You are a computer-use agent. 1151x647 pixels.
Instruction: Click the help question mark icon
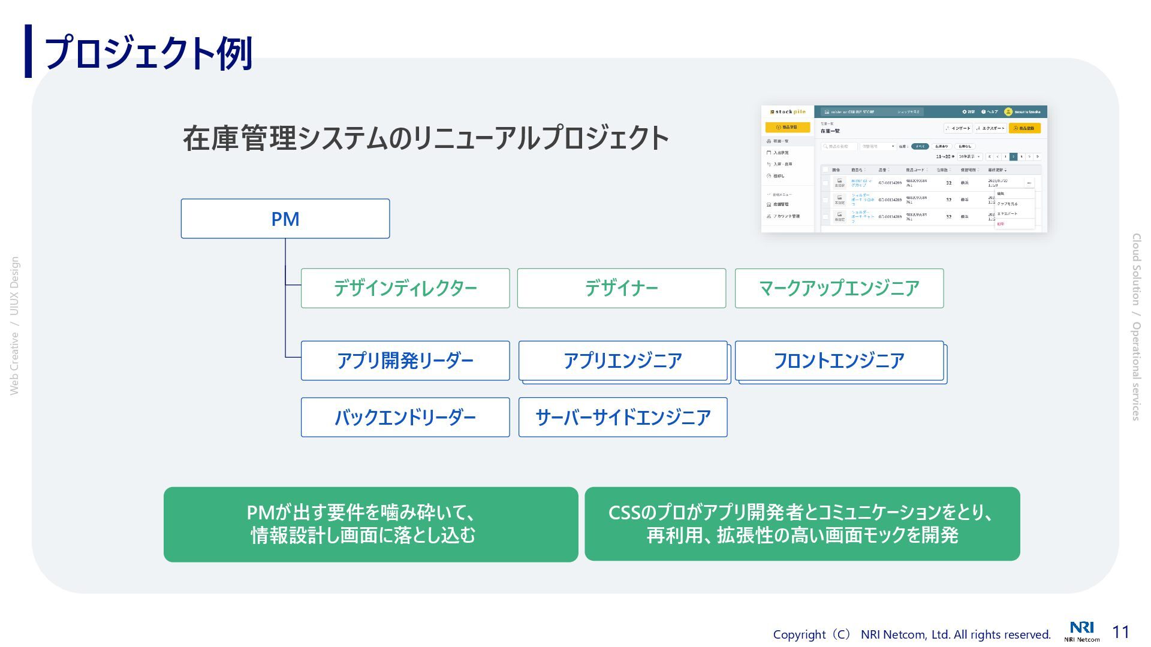[x=984, y=112]
